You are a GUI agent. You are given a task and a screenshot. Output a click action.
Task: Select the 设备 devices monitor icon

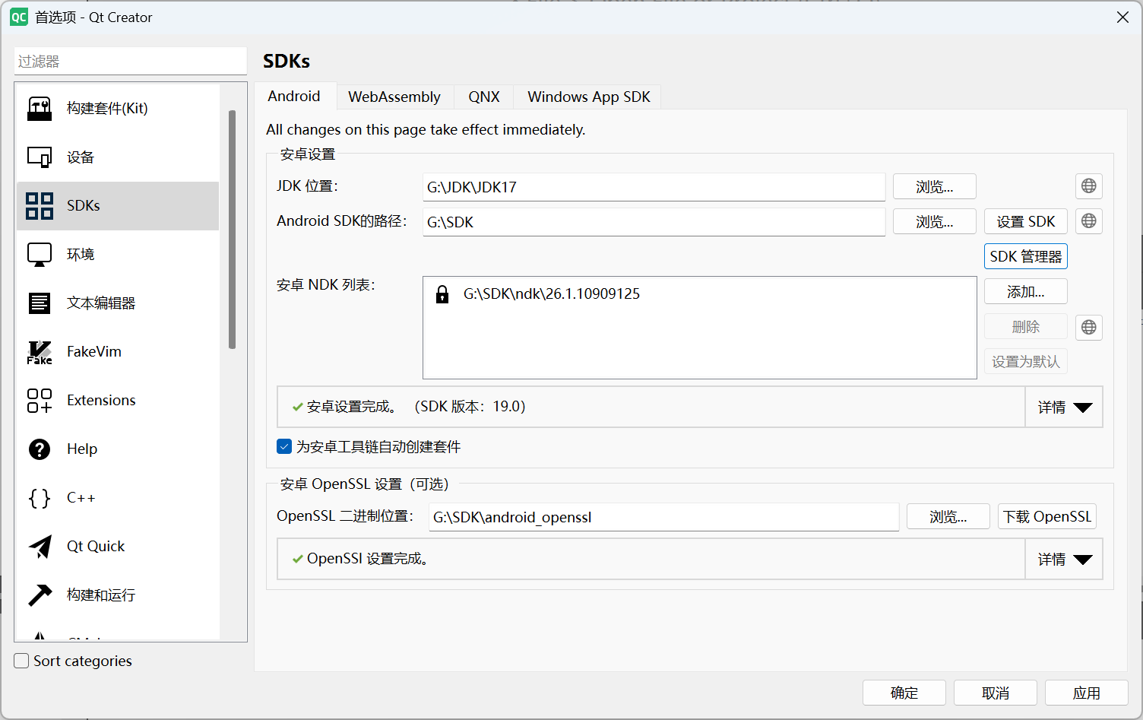pos(40,157)
